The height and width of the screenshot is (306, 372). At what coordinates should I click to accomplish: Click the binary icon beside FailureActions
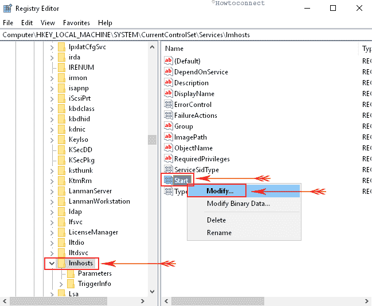168,116
